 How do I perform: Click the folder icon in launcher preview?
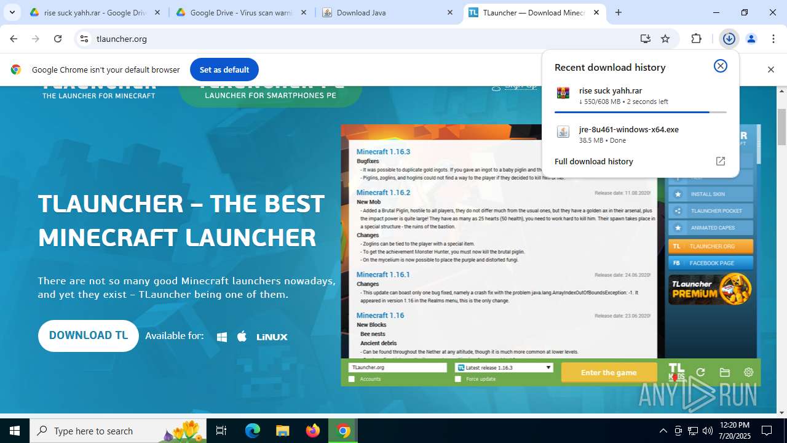click(x=725, y=372)
